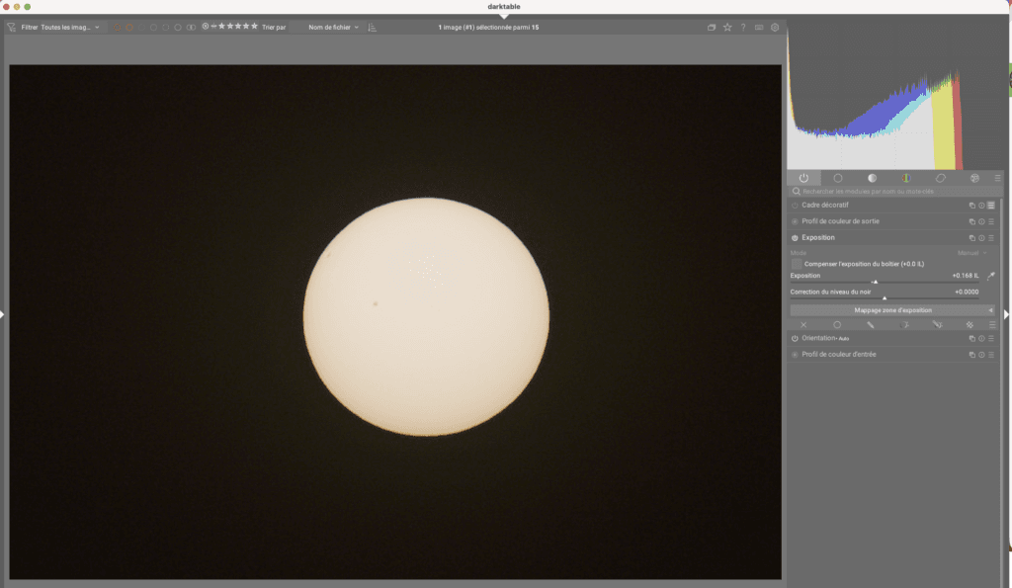Select raster mask blending icon
Screen dimensions: 1012x588
[x=970, y=325]
